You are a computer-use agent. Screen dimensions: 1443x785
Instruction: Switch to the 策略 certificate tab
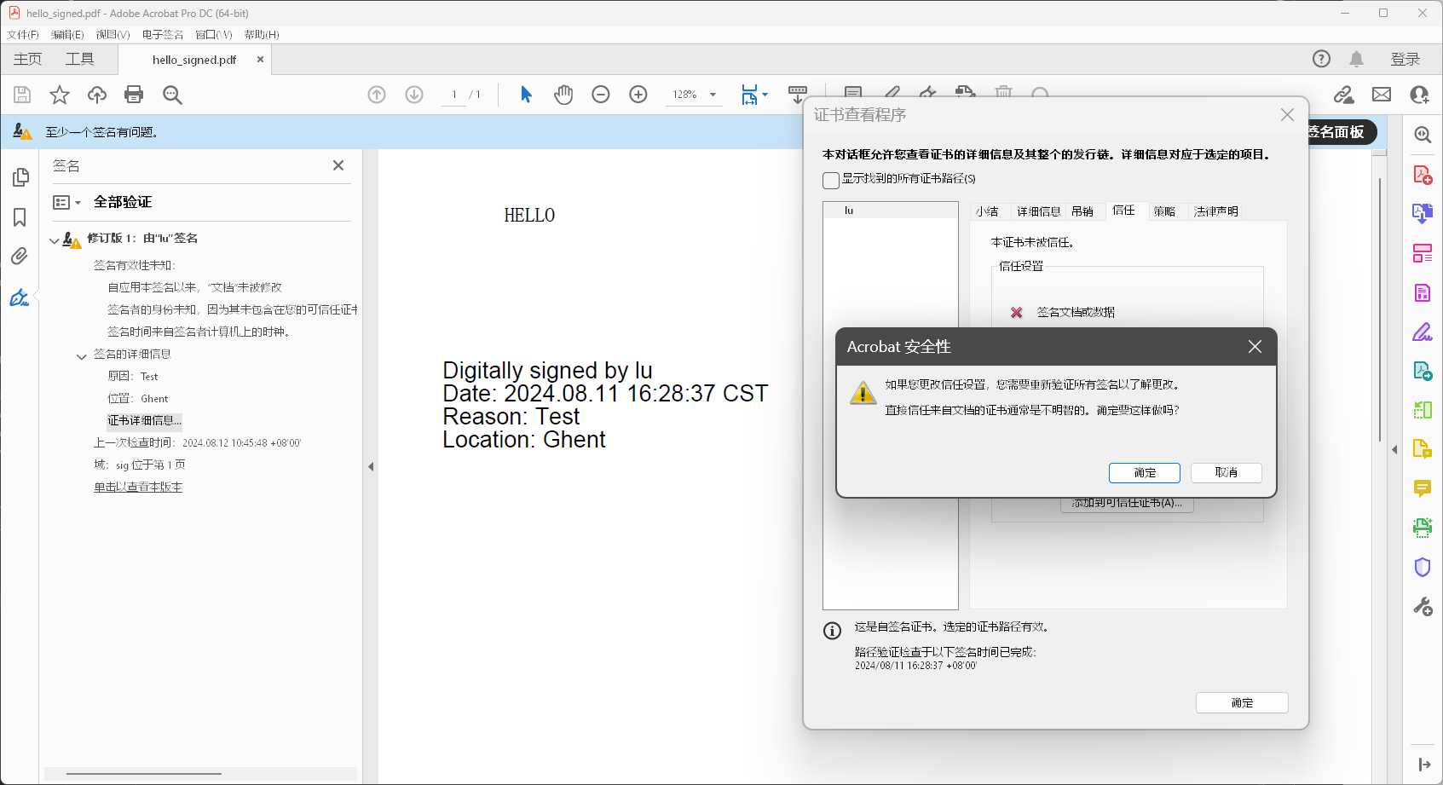click(1164, 211)
